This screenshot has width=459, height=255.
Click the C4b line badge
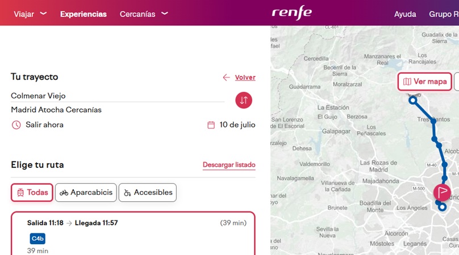coord(37,239)
